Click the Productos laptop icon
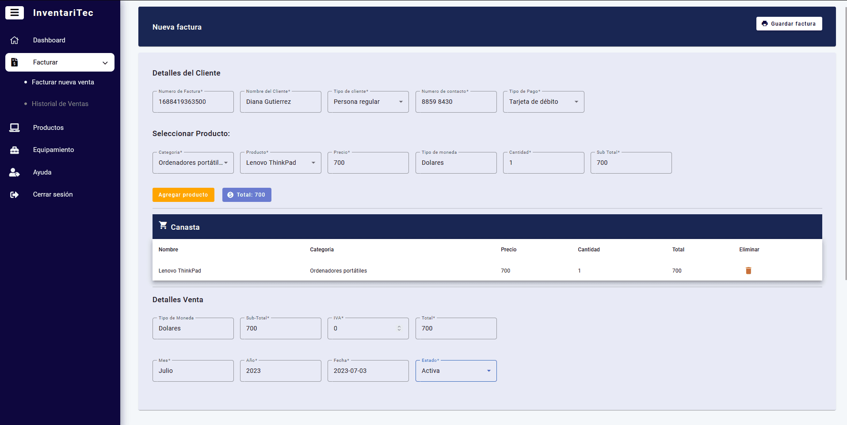Image resolution: width=847 pixels, height=425 pixels. point(15,128)
